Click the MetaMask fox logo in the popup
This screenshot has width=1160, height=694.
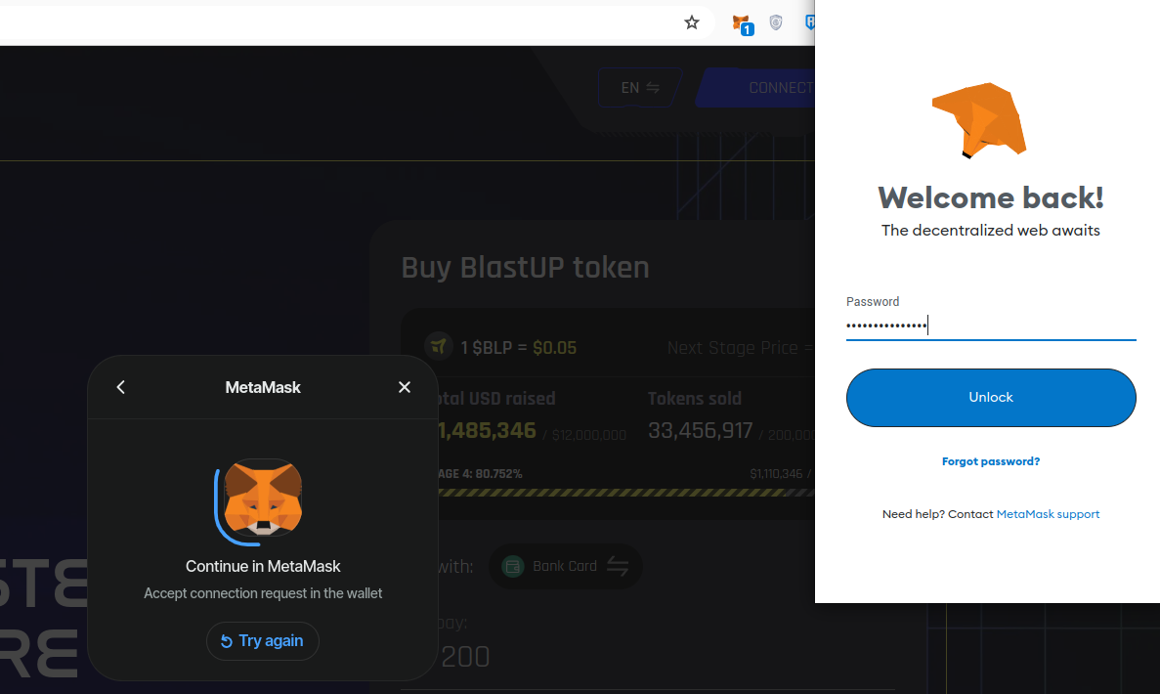pos(261,499)
